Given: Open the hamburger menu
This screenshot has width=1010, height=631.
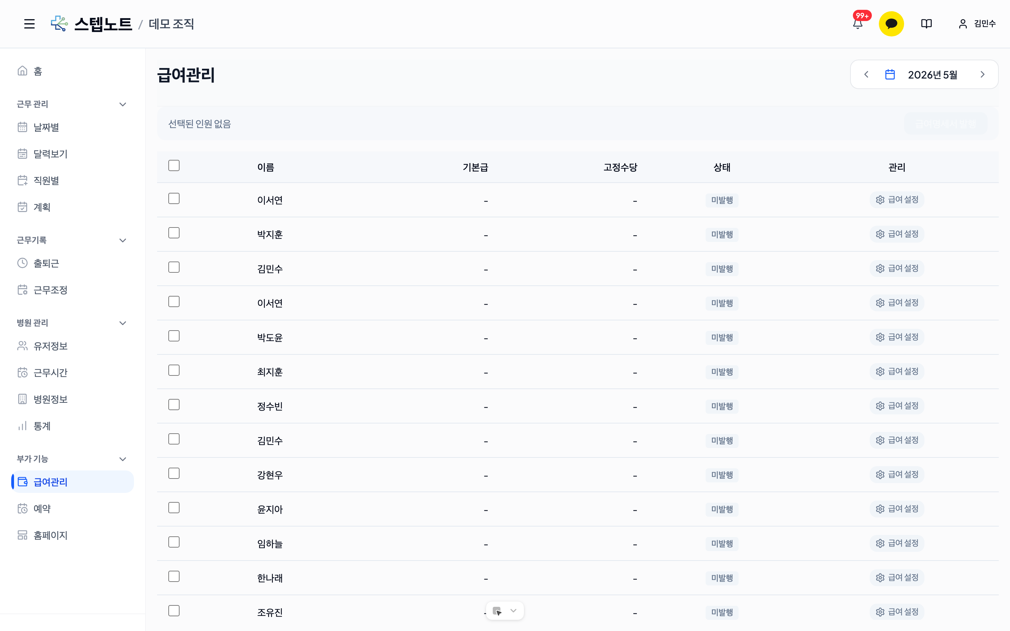Looking at the screenshot, I should point(29,24).
